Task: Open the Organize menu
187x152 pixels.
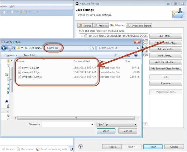Action: point(11,55)
